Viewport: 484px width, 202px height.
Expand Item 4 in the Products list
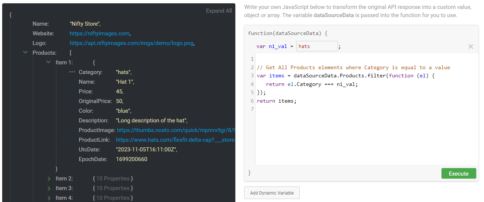(x=49, y=198)
